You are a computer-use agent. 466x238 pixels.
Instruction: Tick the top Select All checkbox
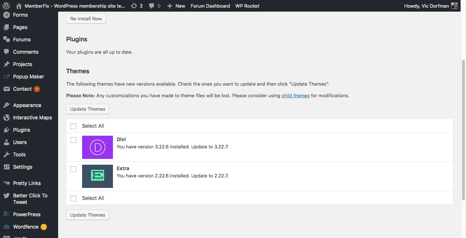pyautogui.click(x=73, y=126)
